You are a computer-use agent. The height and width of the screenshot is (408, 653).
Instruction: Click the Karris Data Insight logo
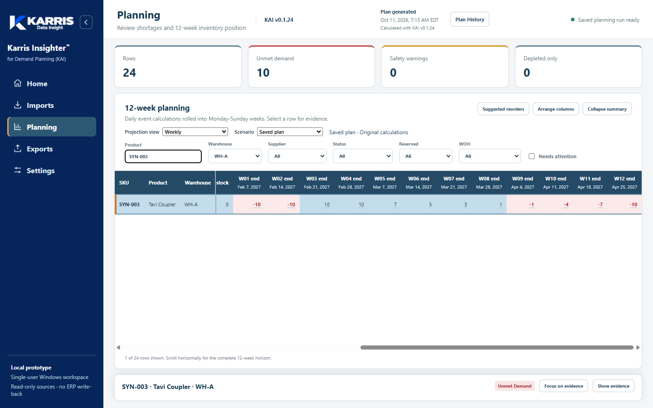click(42, 22)
